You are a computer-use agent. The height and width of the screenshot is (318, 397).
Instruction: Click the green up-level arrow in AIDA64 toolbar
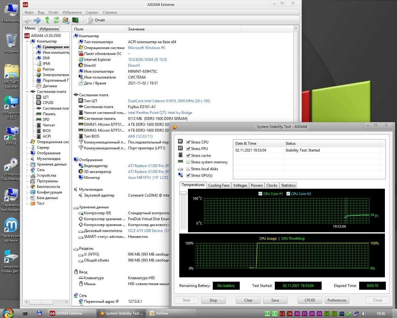click(x=47, y=20)
